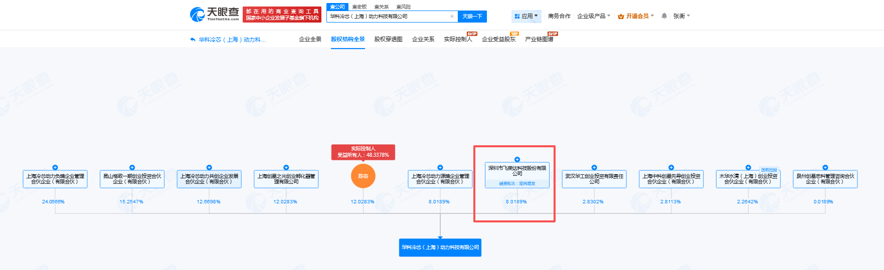
Task: Expand the plus icon above 上海中科创星先导创业投资
Action: [671, 167]
